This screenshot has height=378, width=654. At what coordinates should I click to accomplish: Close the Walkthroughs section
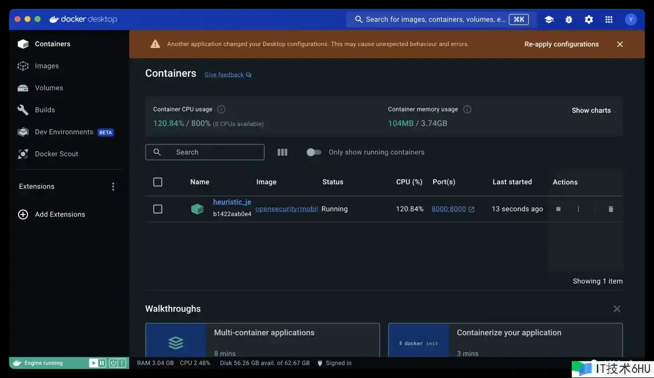(617, 309)
